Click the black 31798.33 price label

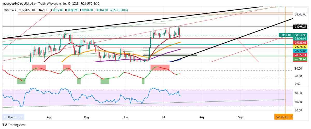[300, 27]
